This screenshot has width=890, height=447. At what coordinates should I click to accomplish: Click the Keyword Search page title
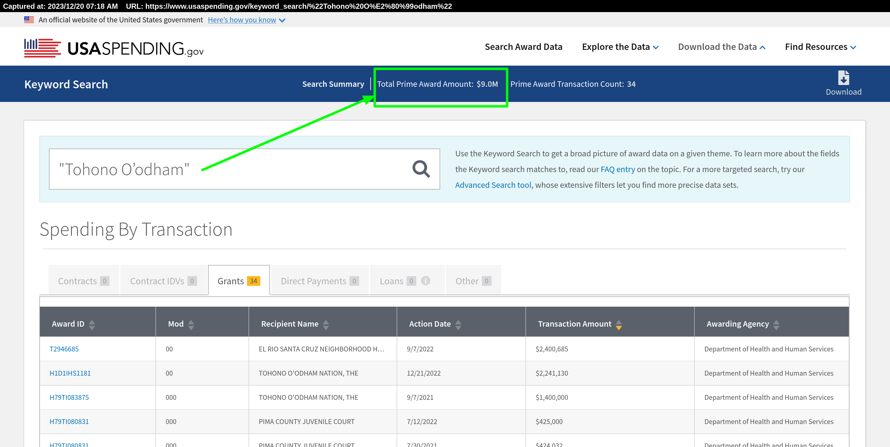tap(66, 84)
